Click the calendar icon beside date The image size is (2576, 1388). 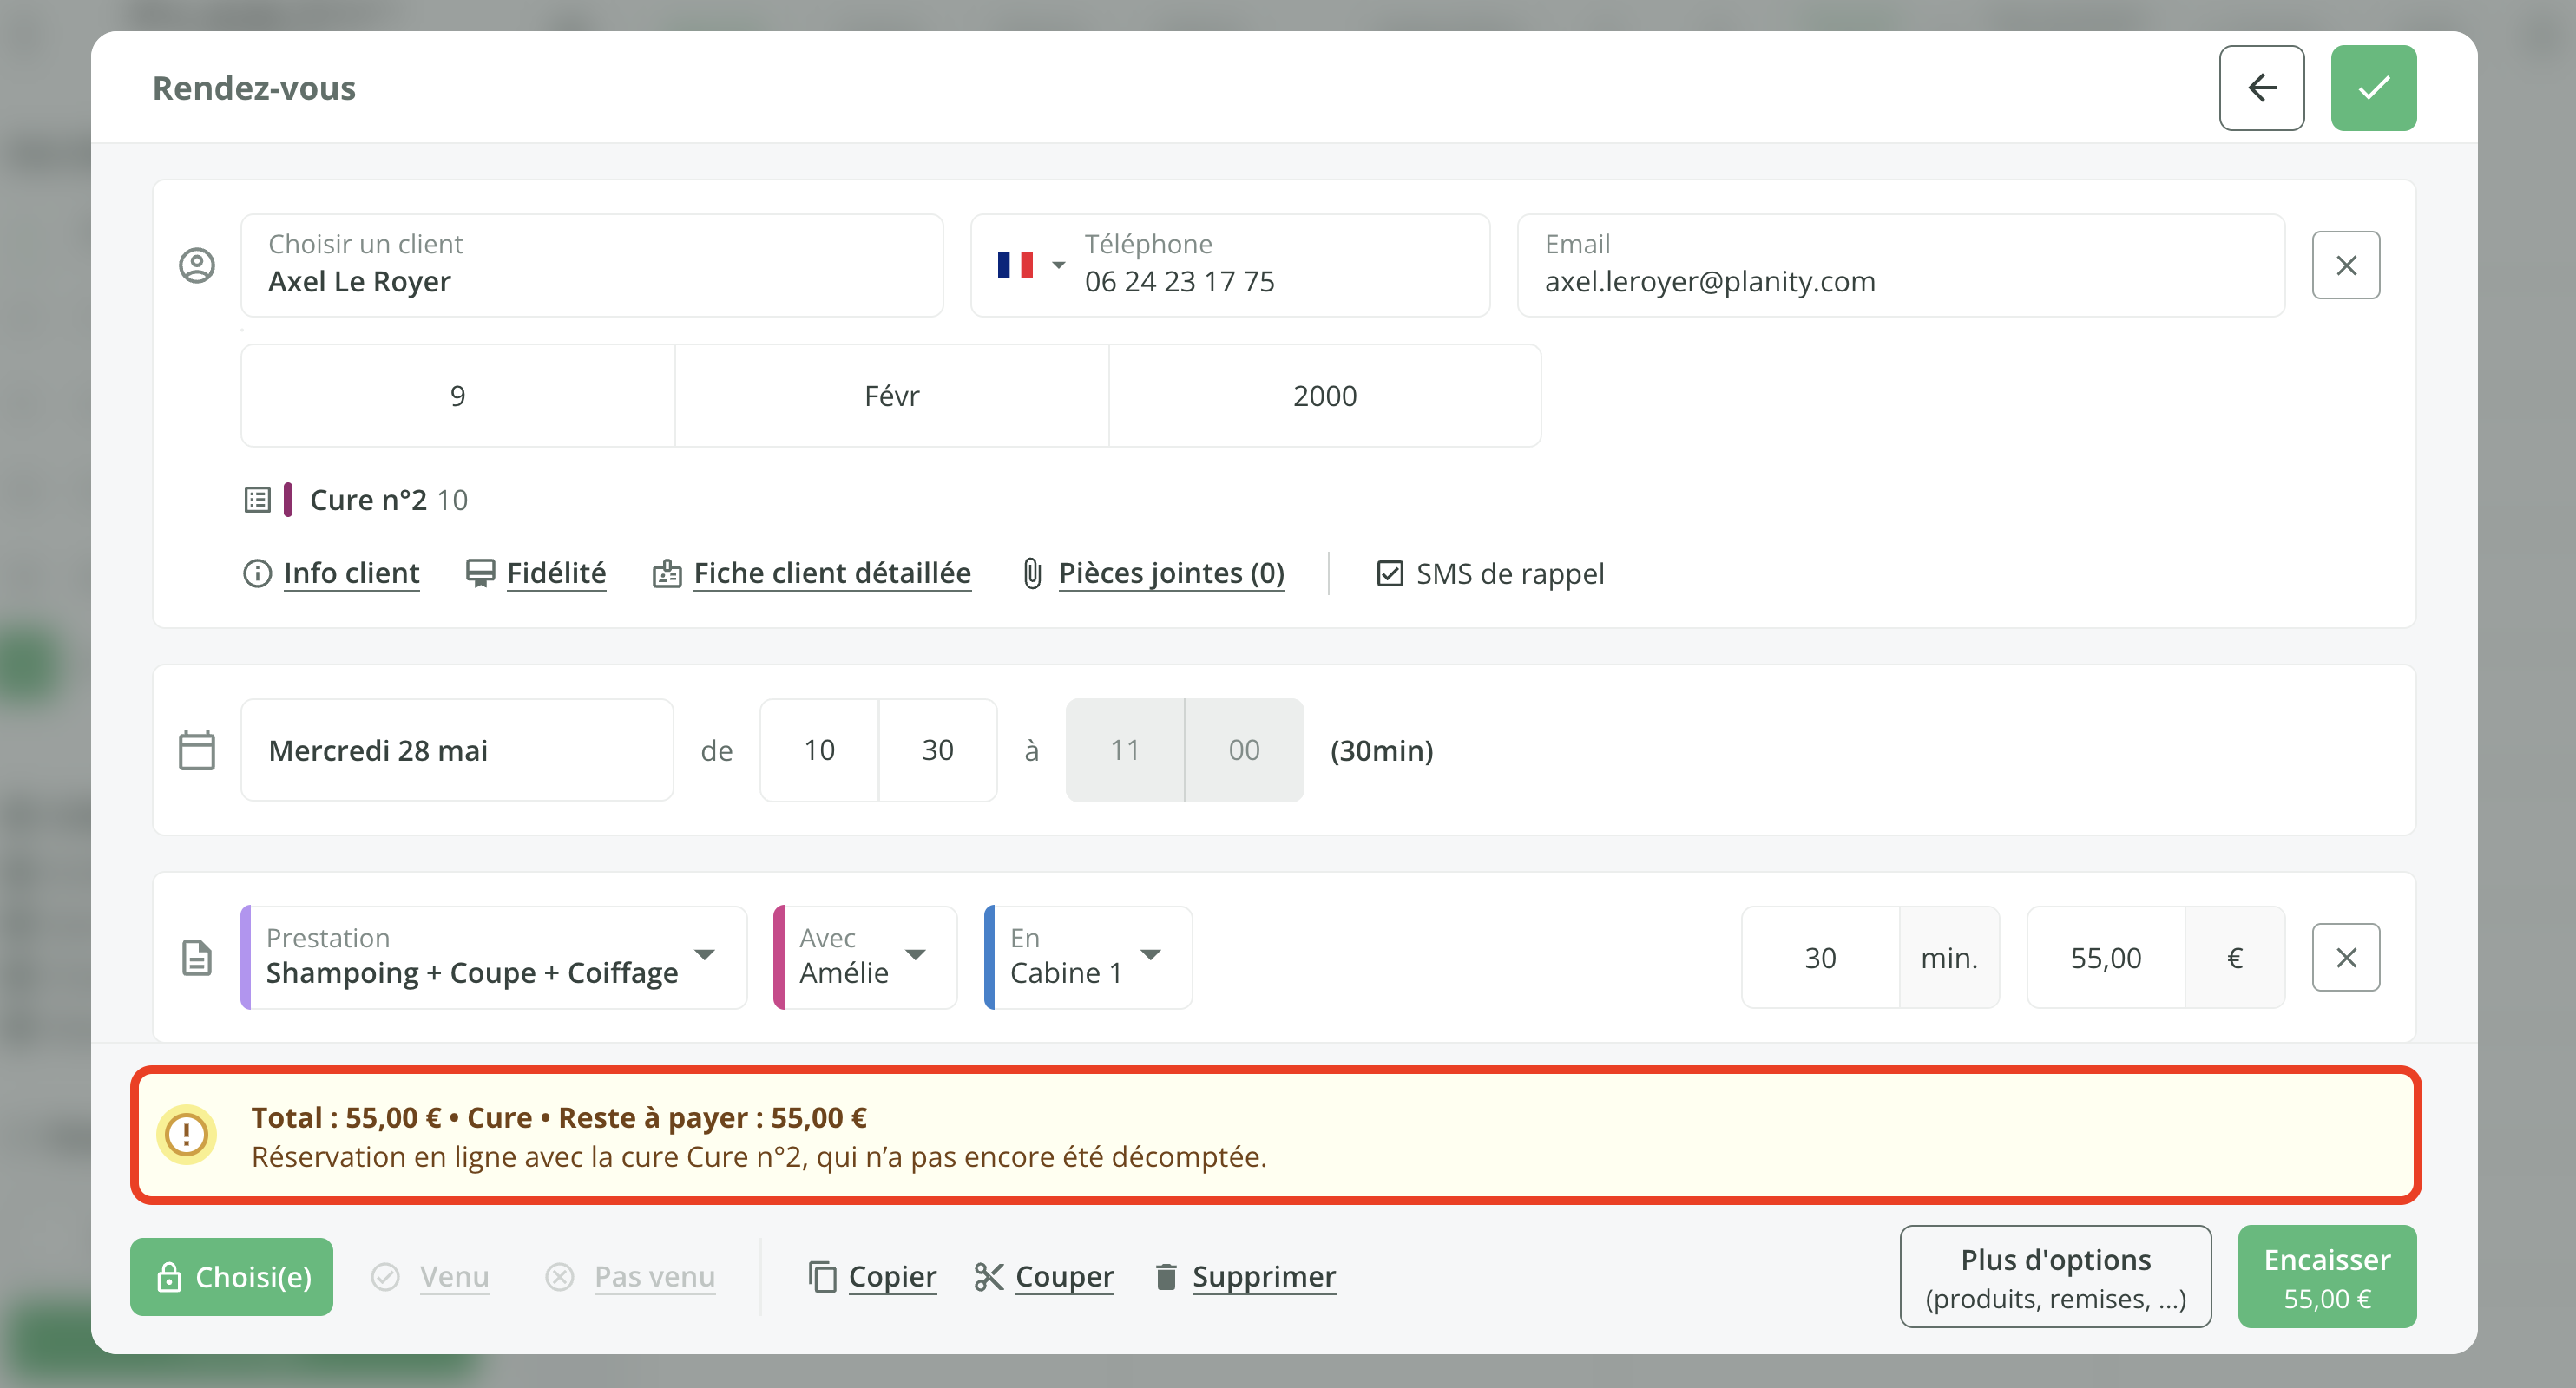click(197, 750)
